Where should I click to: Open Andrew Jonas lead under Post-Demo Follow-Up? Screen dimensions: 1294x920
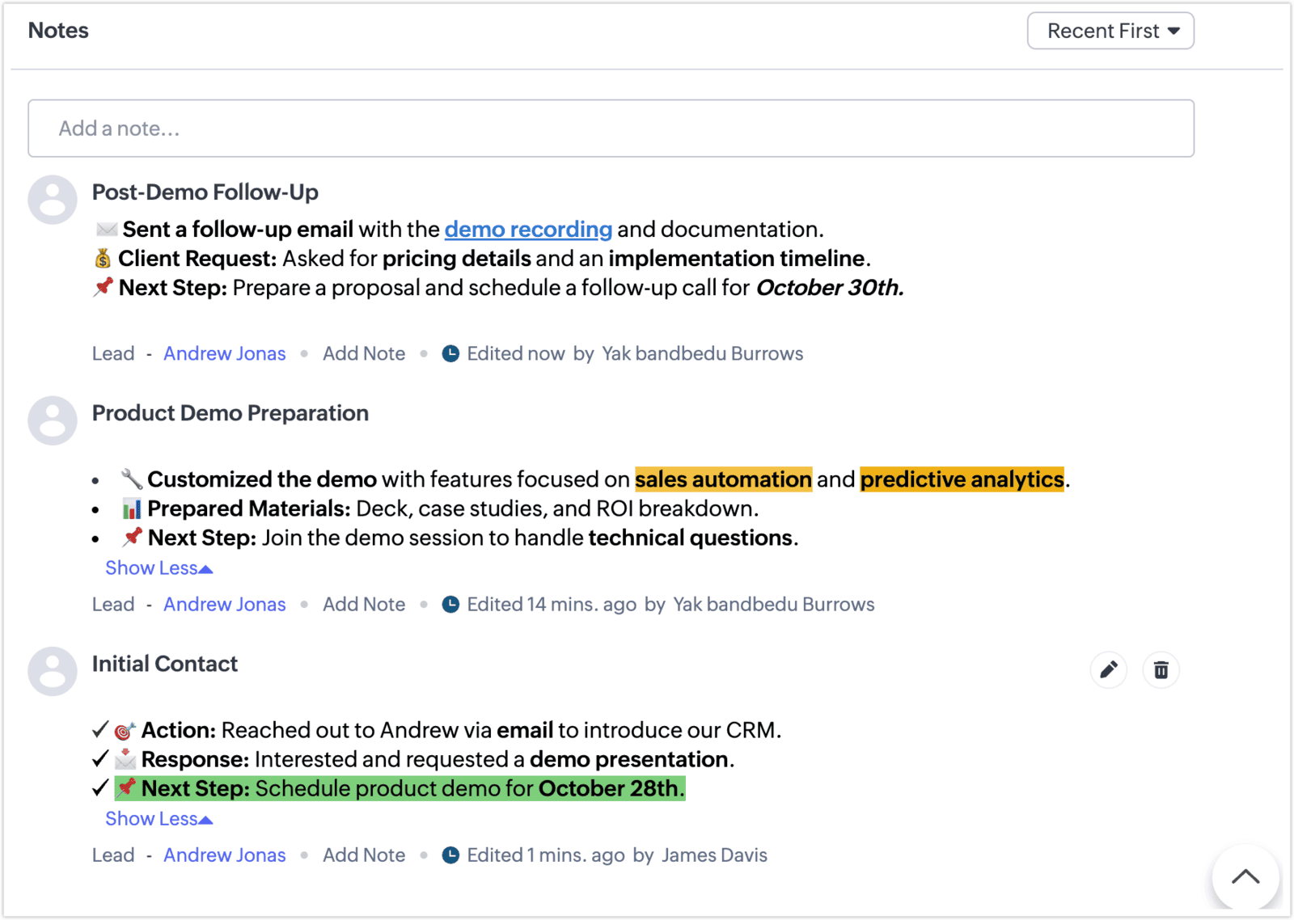[x=224, y=354]
